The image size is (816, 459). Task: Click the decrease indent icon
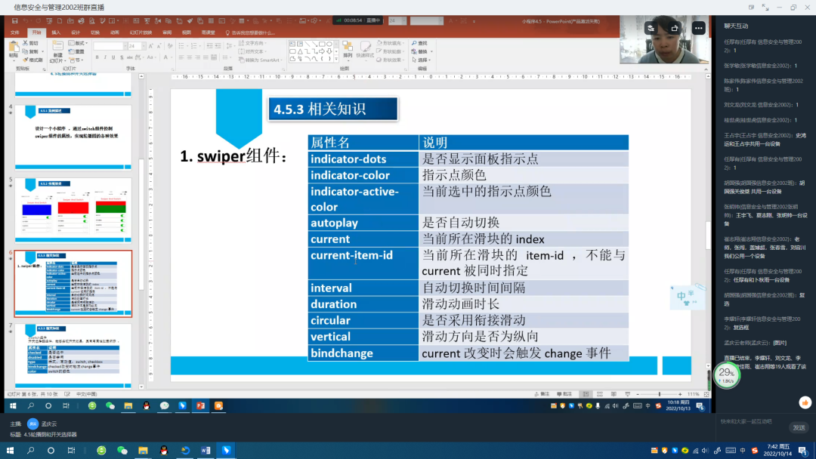[210, 46]
